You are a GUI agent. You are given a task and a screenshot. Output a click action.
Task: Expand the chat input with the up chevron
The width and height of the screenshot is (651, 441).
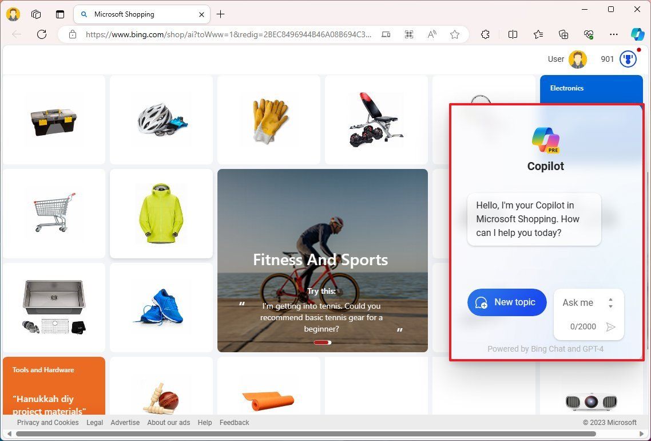click(x=611, y=298)
